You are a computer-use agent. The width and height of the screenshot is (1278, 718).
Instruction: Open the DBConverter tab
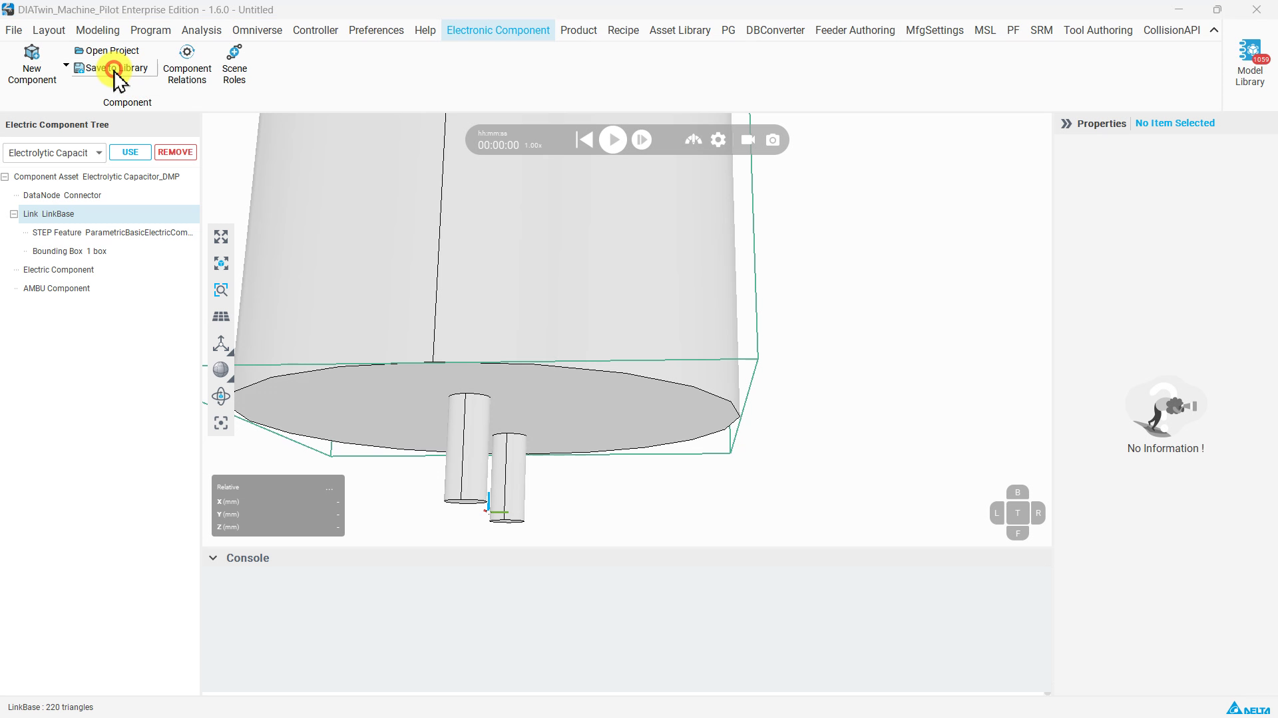(x=775, y=30)
